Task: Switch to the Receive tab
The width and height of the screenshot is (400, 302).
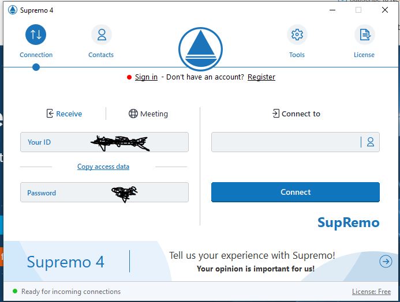Action: tap(64, 114)
